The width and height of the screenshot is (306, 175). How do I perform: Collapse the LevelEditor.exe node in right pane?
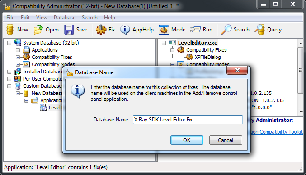click(x=164, y=43)
